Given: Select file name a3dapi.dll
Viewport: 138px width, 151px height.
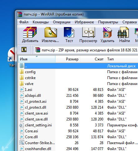Looking at the screenshot, I should pos(33,96).
